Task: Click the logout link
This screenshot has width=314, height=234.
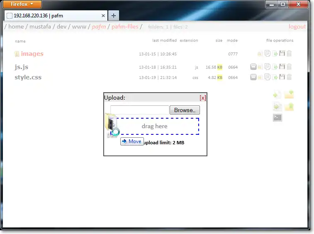Action: tap(297, 26)
